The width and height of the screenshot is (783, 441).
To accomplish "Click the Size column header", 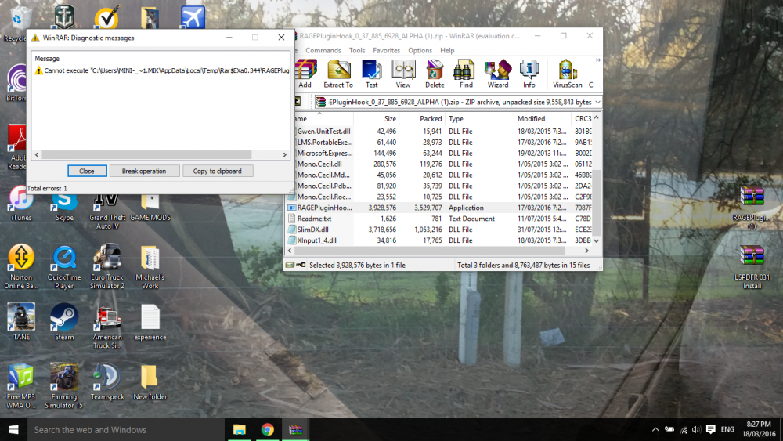I will [377, 119].
